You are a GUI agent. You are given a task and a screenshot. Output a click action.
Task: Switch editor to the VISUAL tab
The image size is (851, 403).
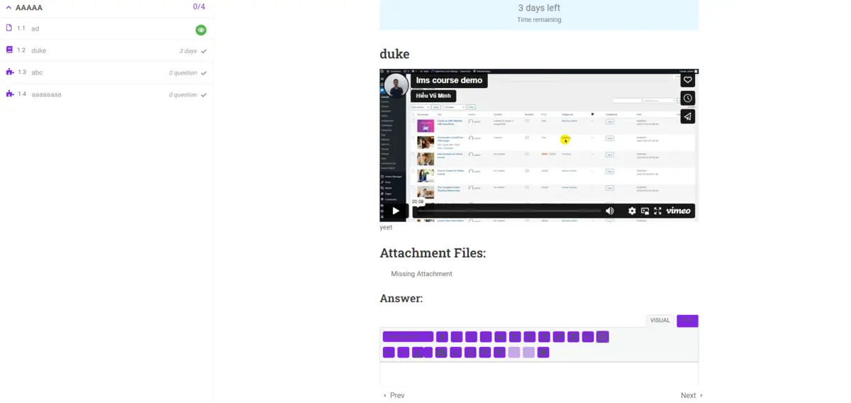tap(660, 321)
